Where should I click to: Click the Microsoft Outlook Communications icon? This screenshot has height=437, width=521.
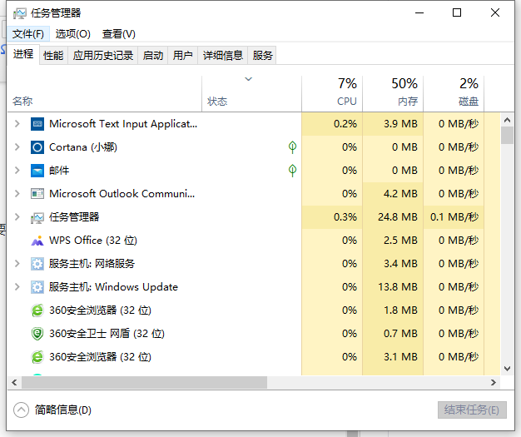coord(37,194)
